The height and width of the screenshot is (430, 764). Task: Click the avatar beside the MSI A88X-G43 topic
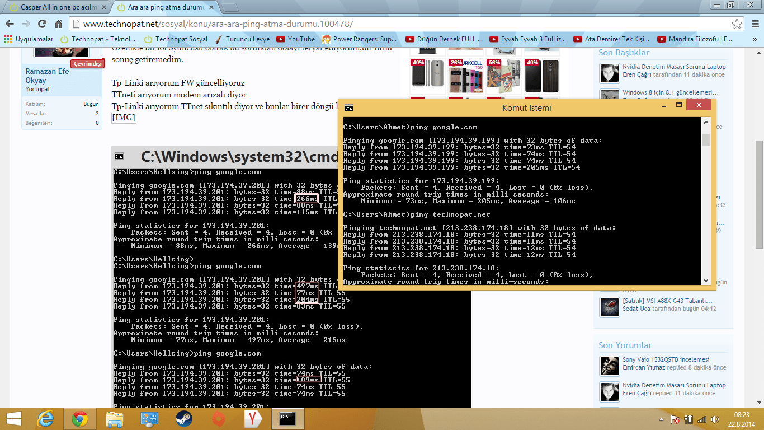[x=610, y=307]
